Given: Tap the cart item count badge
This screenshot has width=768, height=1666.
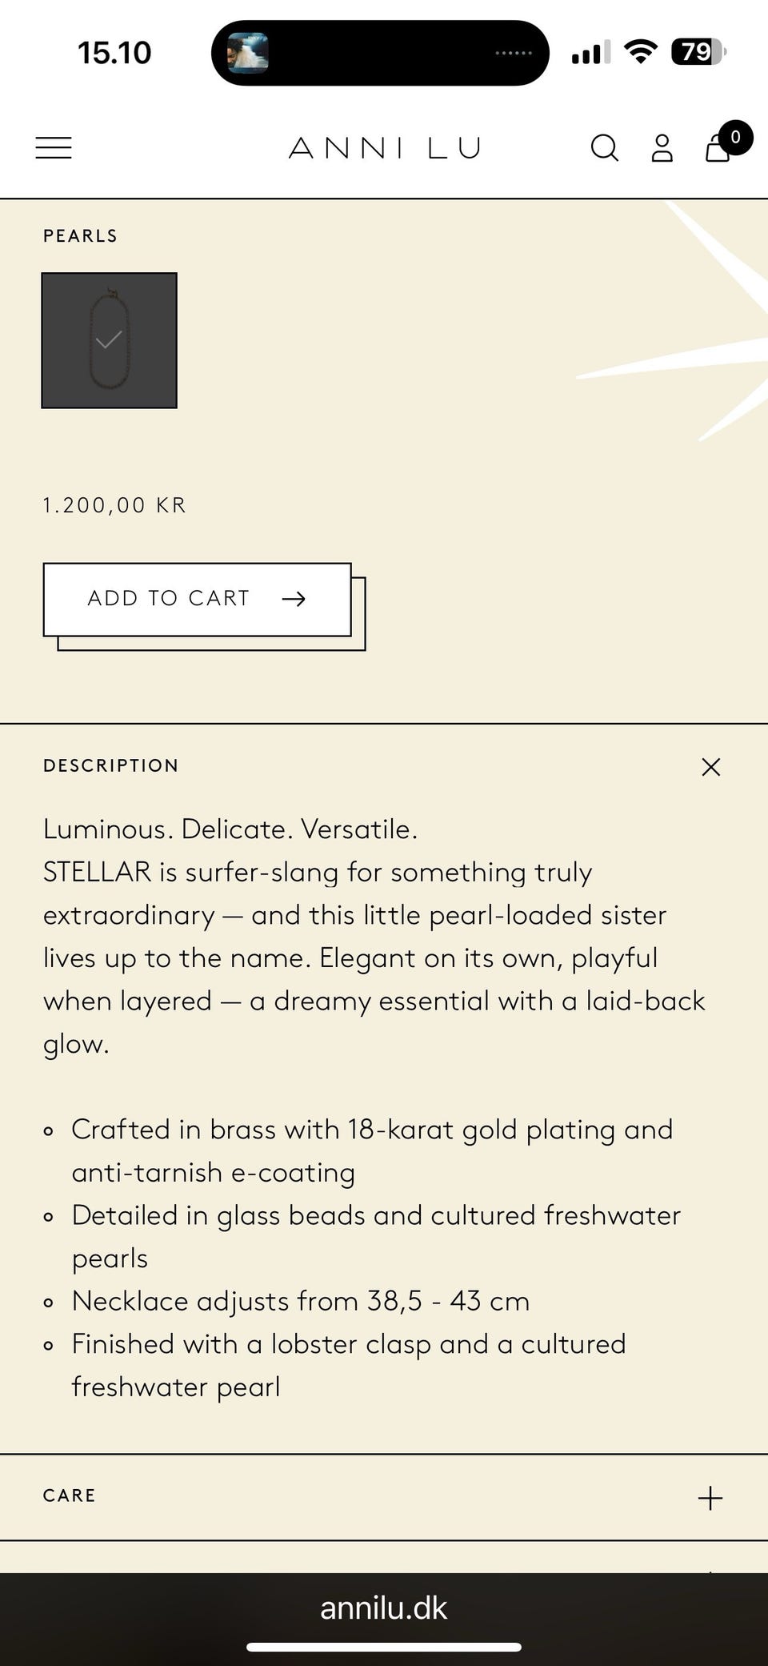Looking at the screenshot, I should tap(735, 137).
